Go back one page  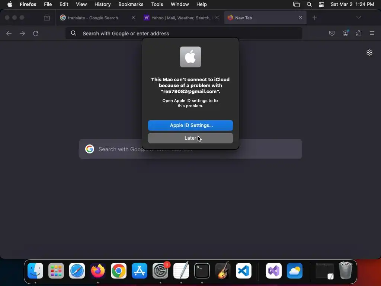coord(9,33)
